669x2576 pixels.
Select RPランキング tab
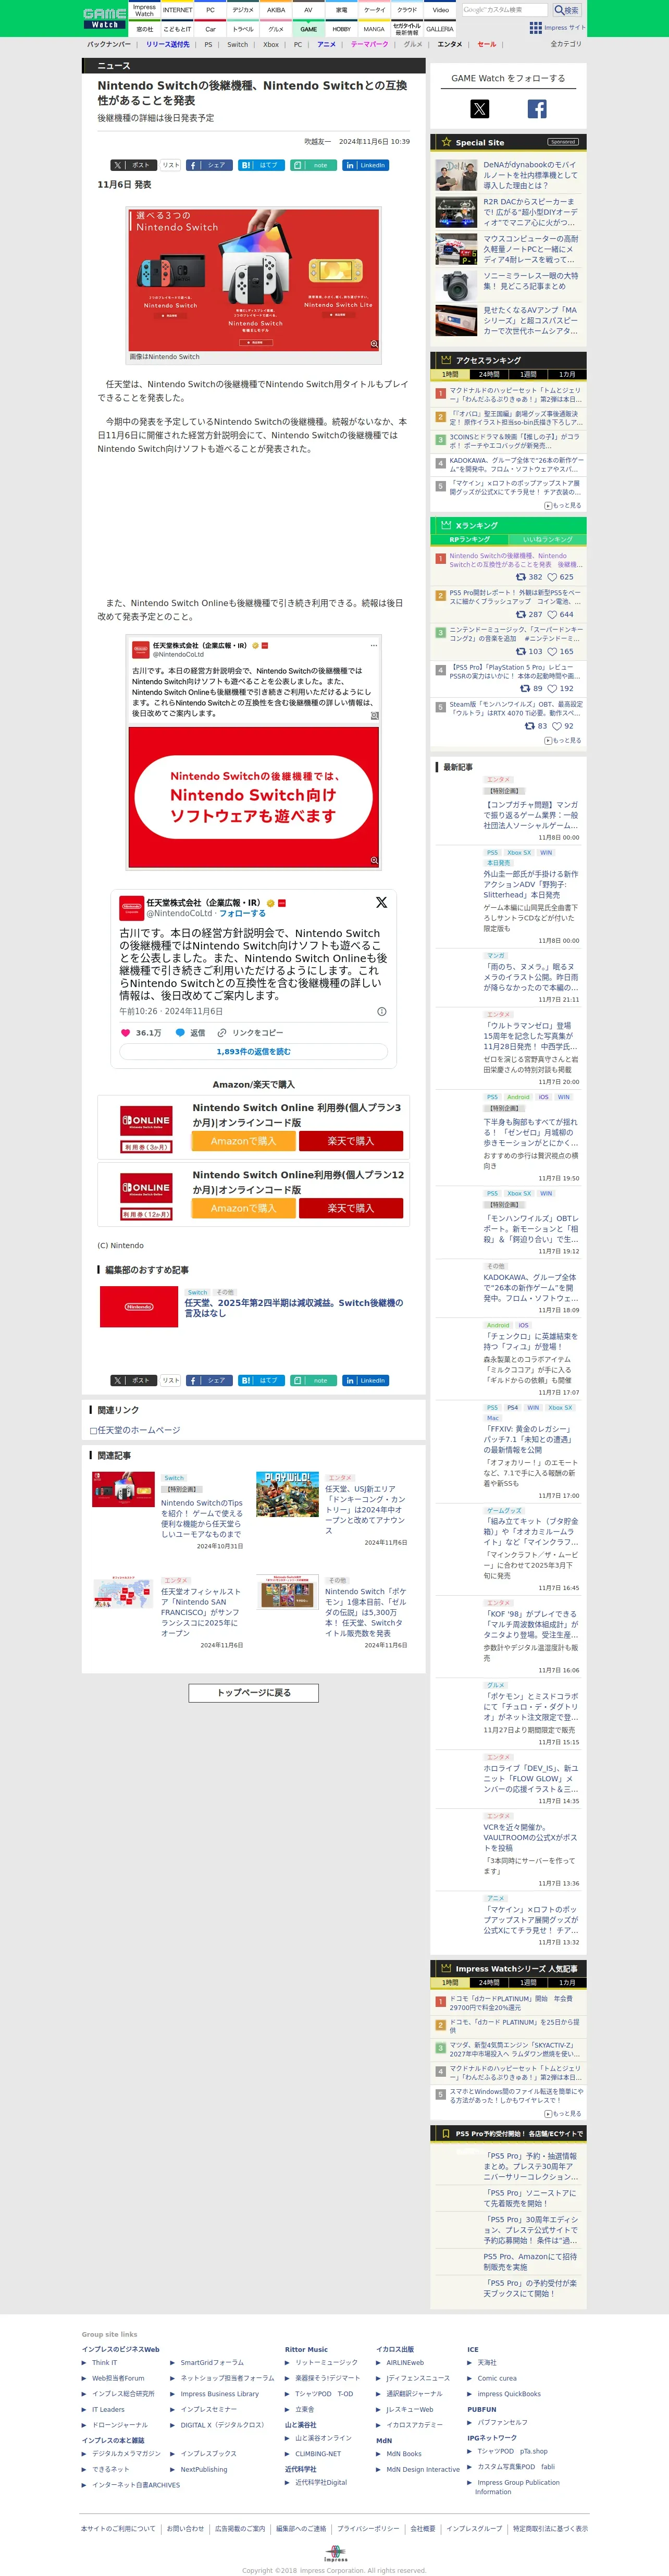(x=469, y=540)
